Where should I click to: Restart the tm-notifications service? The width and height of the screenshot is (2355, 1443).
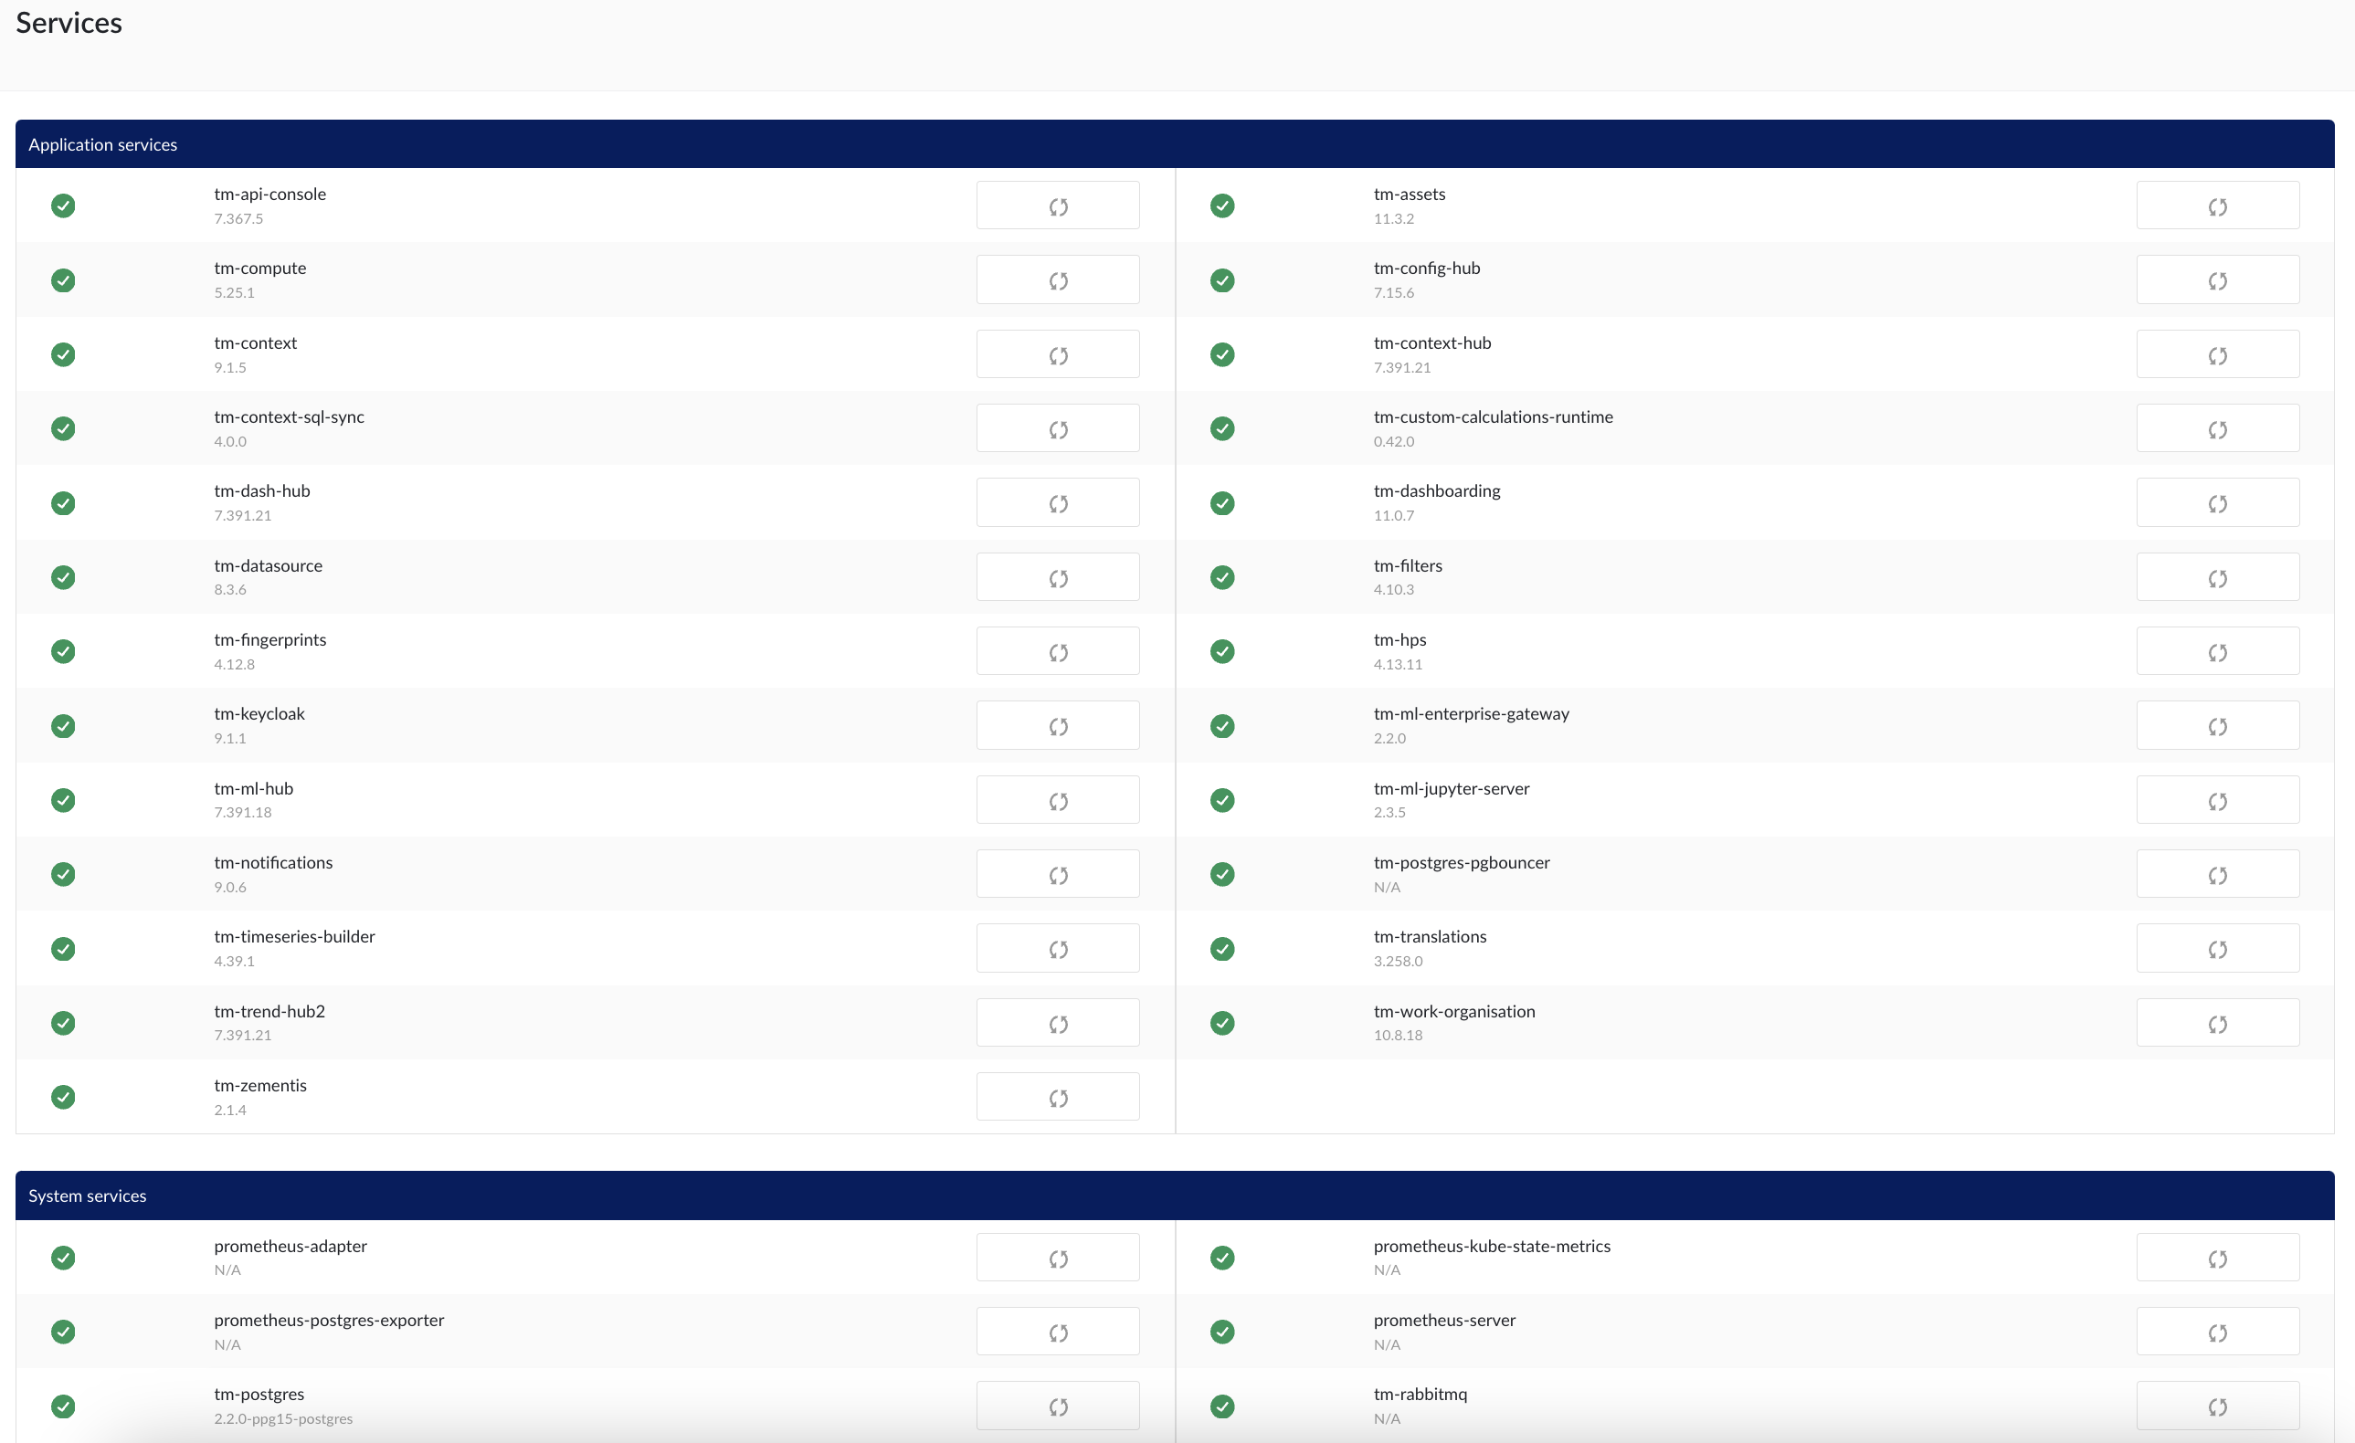click(x=1057, y=873)
